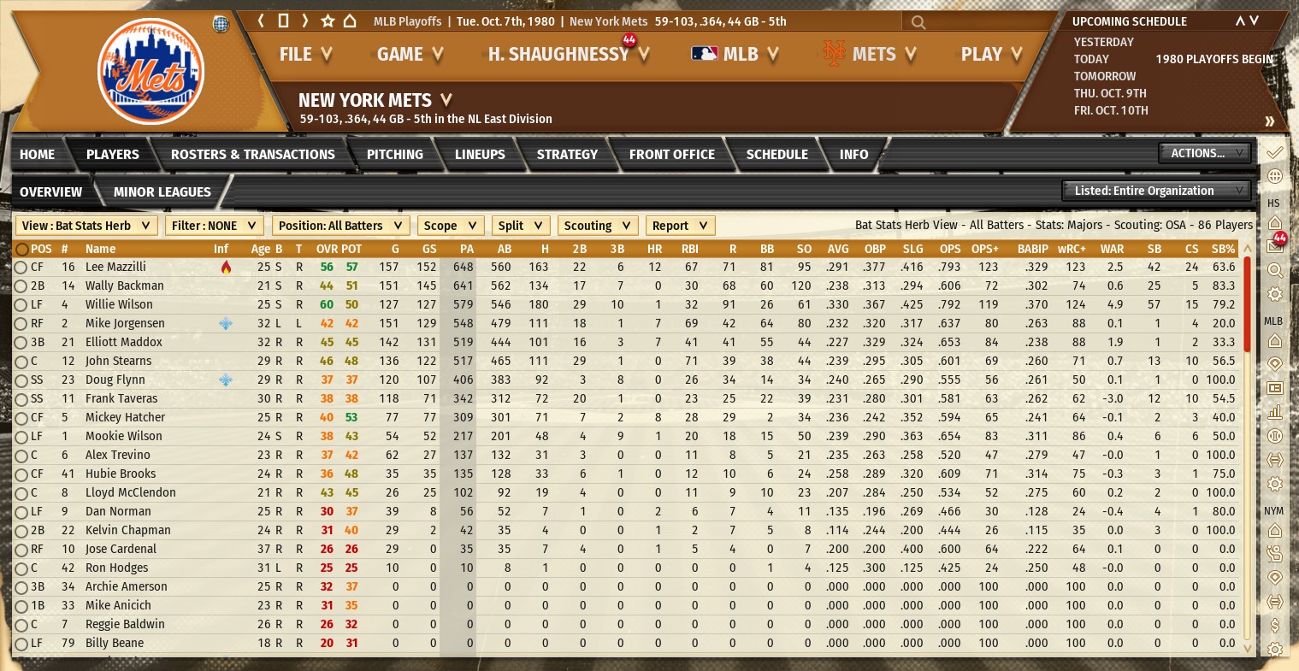Viewport: 1299px width, 671px height.
Task: Select the radio button for Willie Wilson
Action: pos(21,305)
